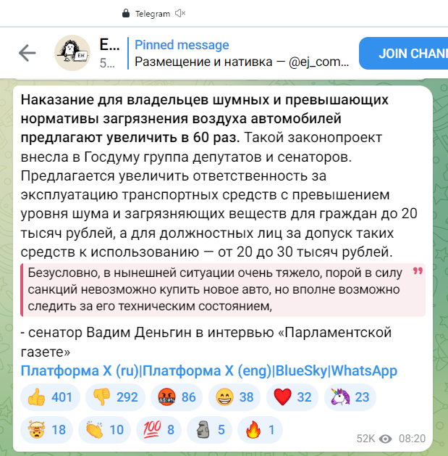This screenshot has height=456, width=448.
Task: Open the BlueSky link
Action: point(301,370)
